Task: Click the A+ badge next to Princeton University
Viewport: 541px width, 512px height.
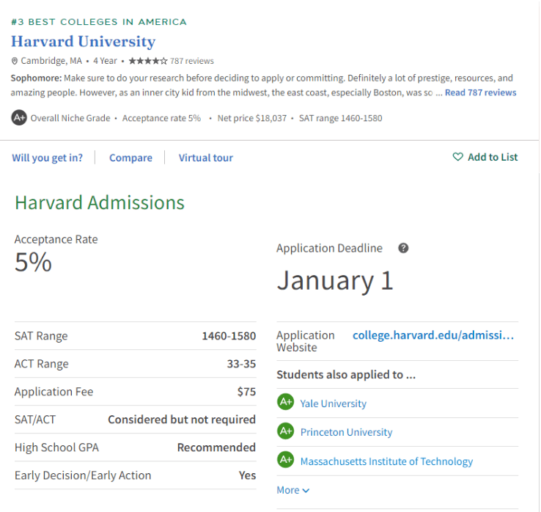Action: tap(285, 431)
